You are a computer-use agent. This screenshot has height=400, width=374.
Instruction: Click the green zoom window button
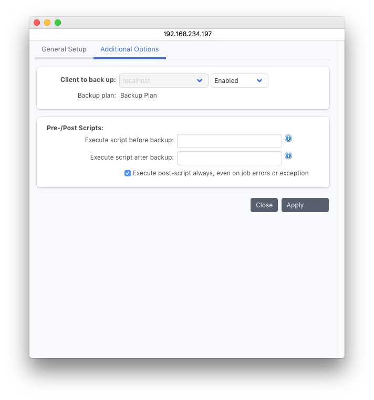[58, 23]
